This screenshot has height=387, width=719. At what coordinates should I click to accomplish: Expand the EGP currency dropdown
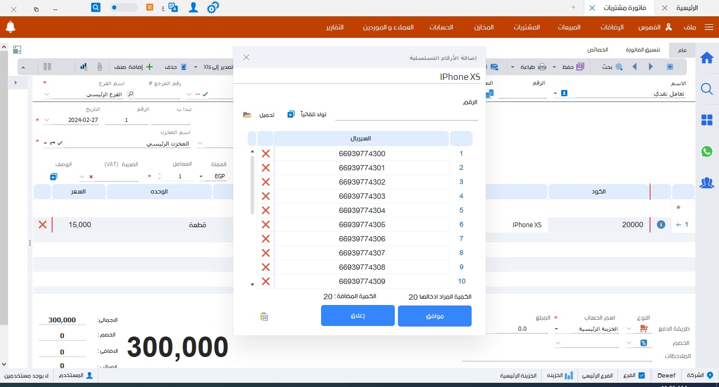click(x=201, y=177)
